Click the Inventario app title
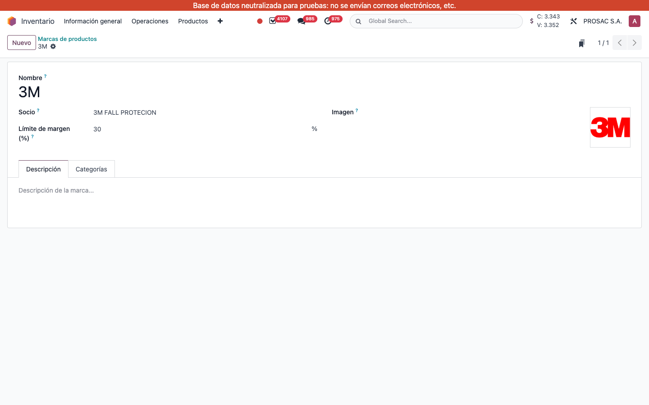 [x=38, y=21]
